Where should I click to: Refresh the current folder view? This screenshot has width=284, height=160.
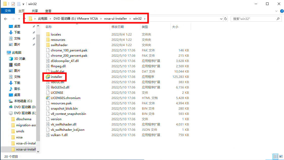226,19
